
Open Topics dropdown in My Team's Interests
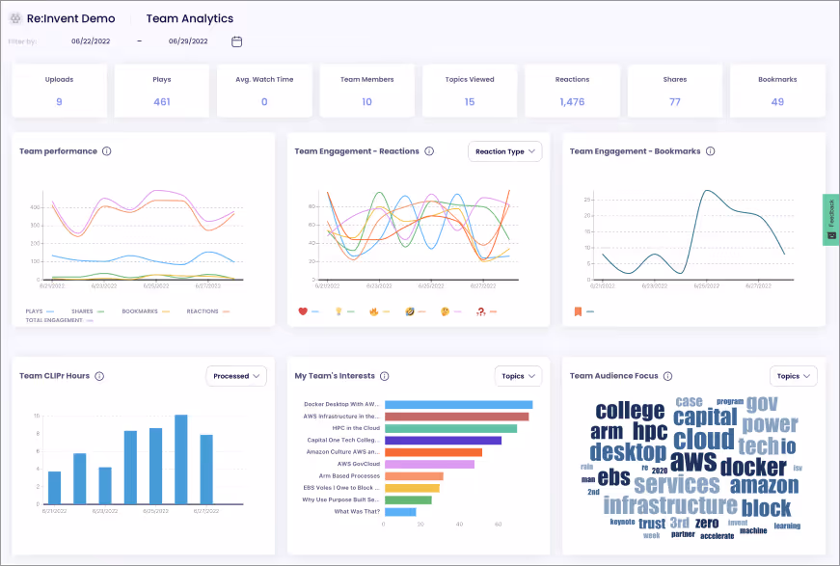518,376
